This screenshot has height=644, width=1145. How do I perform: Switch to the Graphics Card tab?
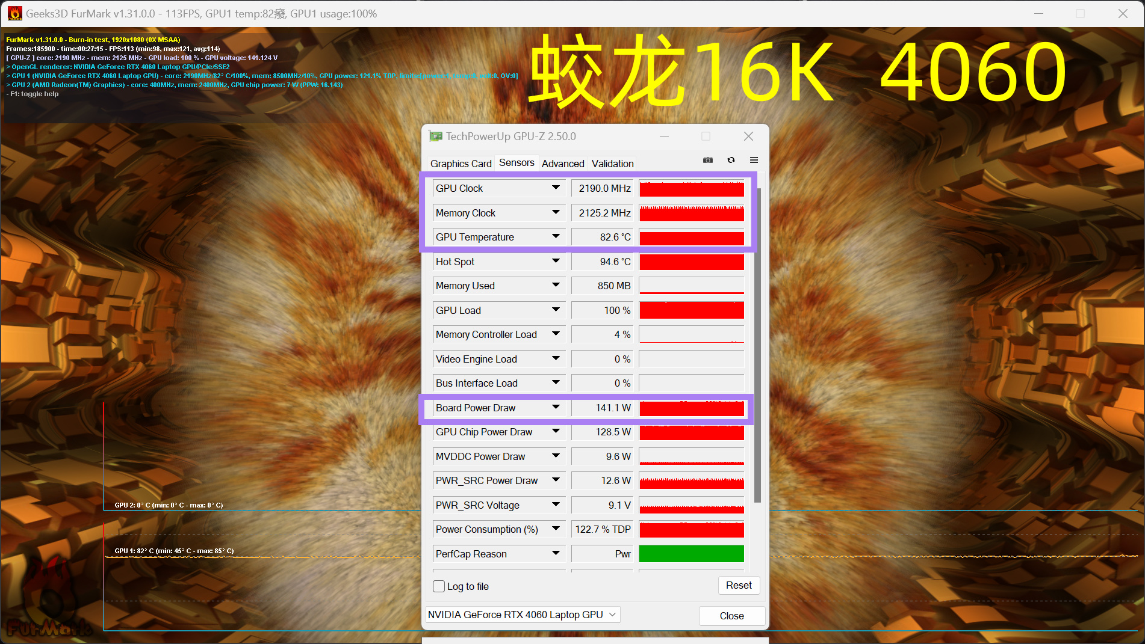point(461,164)
